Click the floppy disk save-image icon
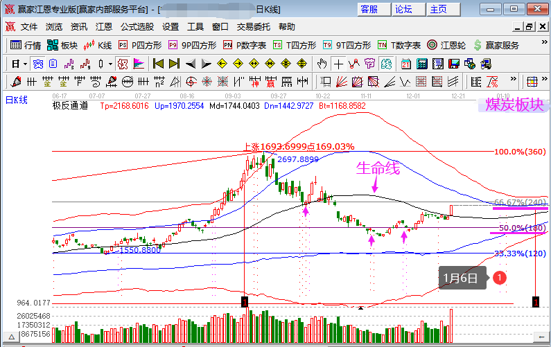 pyautogui.click(x=454, y=64)
